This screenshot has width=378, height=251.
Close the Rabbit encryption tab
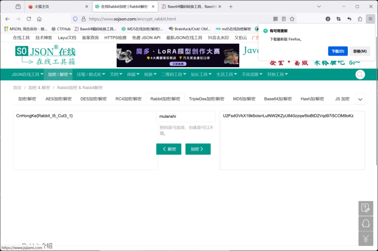tap(153, 7)
